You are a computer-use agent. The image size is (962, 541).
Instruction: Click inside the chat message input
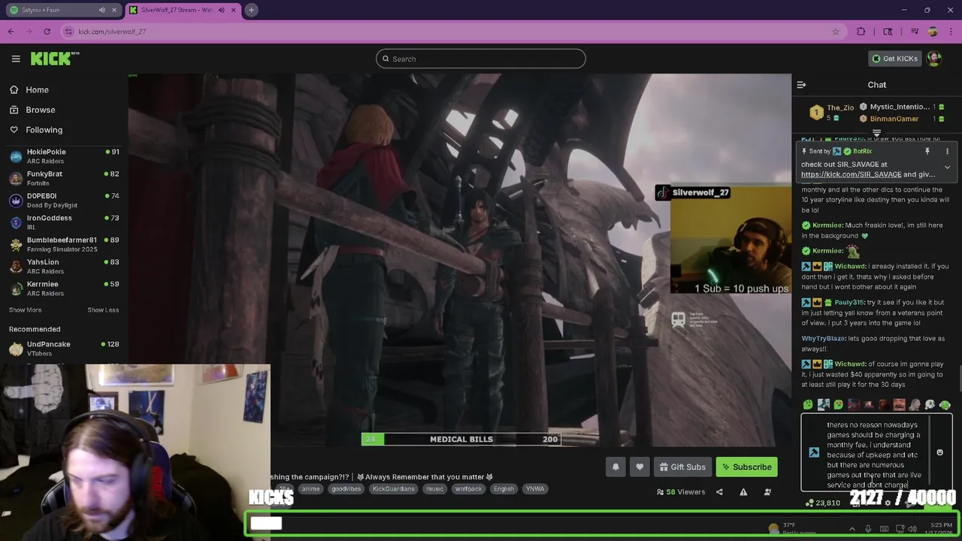click(876, 454)
